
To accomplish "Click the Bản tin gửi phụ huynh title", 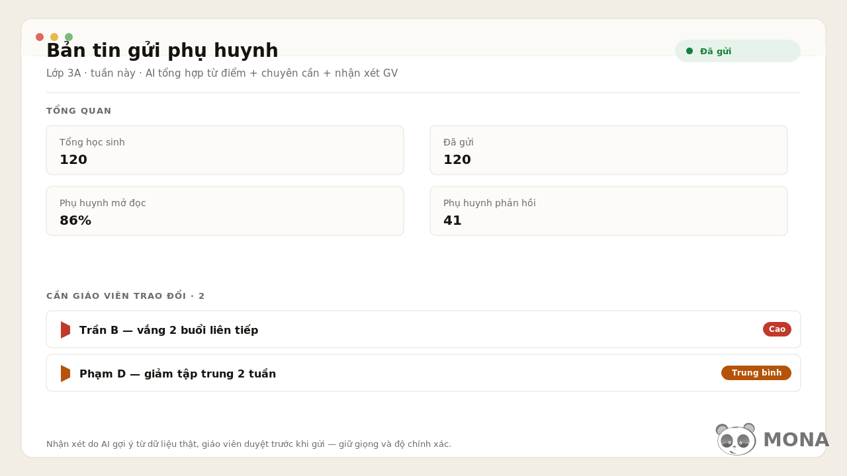I will coord(162,51).
